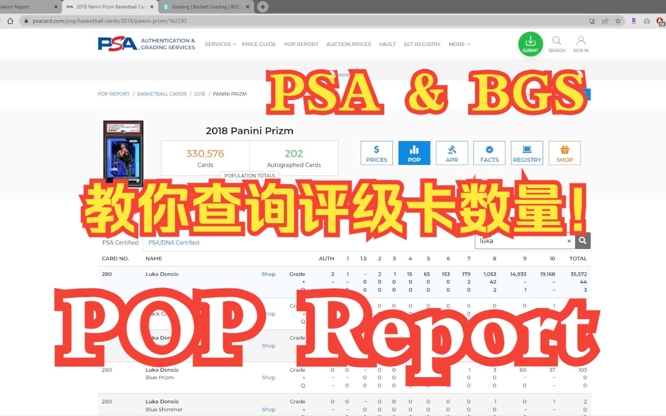Click total 35,572 for Luka Doncic
Image resolution: width=666 pixels, height=416 pixels.
coord(579,274)
